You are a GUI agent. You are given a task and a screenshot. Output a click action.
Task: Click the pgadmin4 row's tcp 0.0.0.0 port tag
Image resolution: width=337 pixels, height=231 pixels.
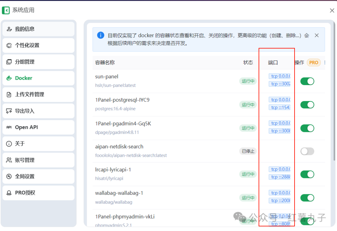tap(279, 123)
